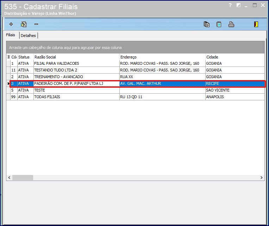Open the help question mark icon
The width and height of the screenshot is (269, 226).
click(x=230, y=5)
